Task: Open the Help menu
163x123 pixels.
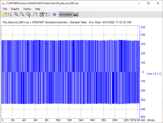Action: point(38,9)
